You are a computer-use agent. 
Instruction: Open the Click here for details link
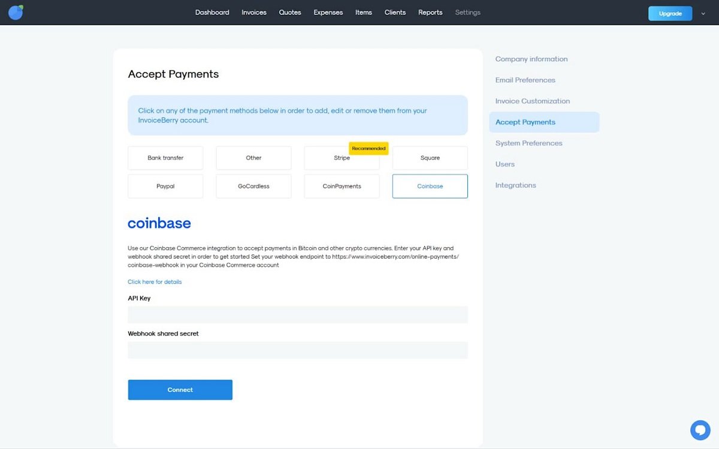(154, 281)
